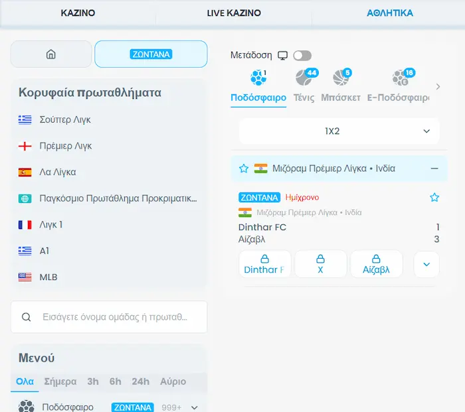Click the home icon button
Image resolution: width=465 pixels, height=412 pixels.
tap(51, 54)
